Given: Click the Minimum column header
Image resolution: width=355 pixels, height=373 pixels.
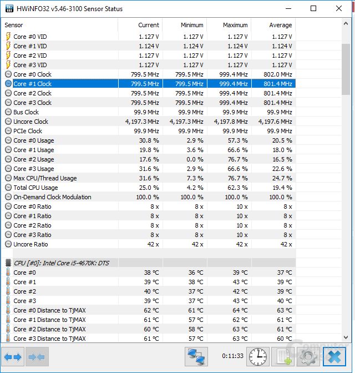Looking at the screenshot, I should 185,25.
